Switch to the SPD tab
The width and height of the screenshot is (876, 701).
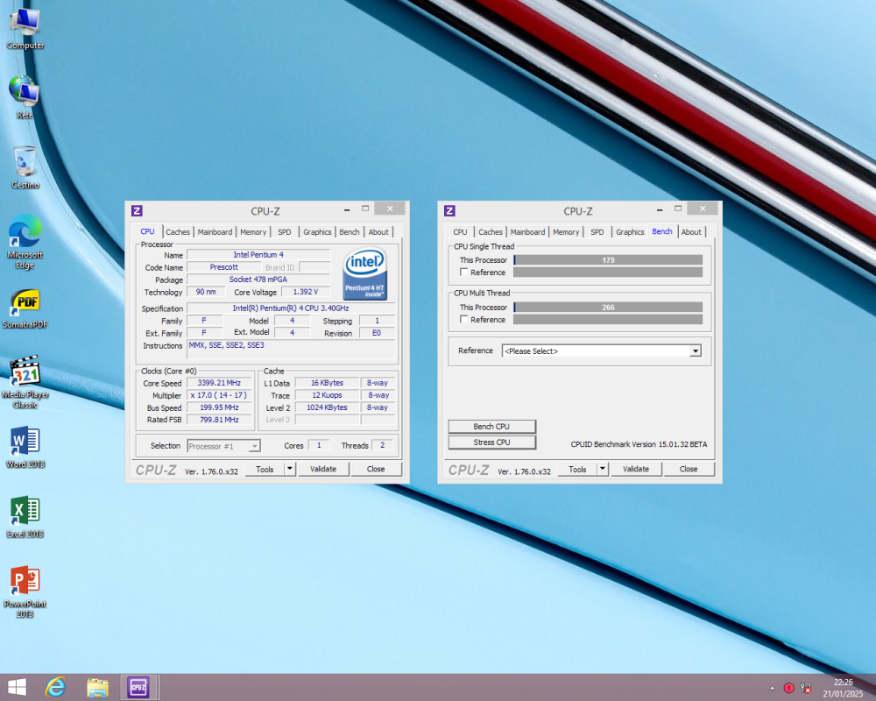284,231
